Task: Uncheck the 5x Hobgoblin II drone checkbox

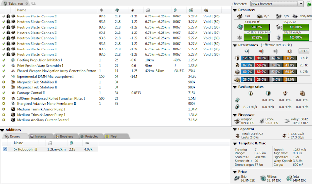Action: (5, 149)
